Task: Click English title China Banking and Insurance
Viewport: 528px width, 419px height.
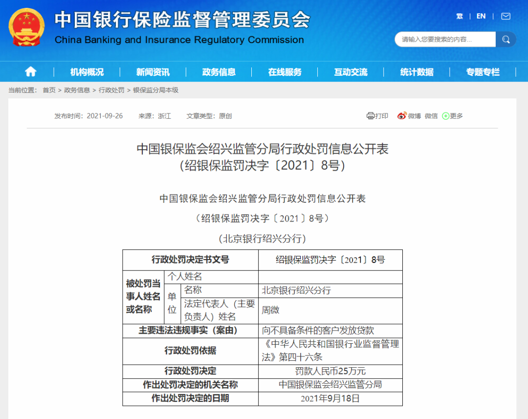Action: (179, 40)
